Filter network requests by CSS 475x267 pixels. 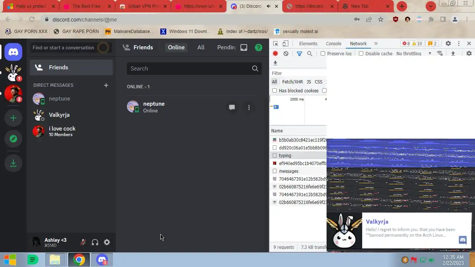coord(318,82)
